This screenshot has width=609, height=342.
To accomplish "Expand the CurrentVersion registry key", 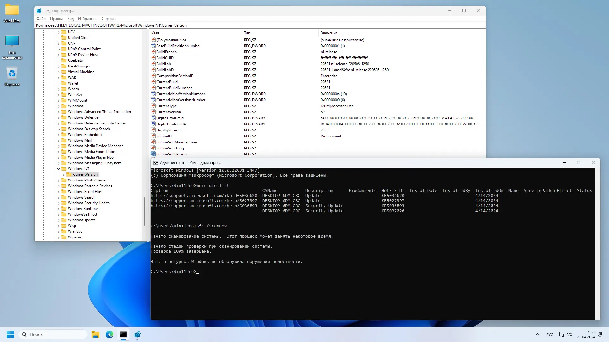I will click(x=63, y=174).
